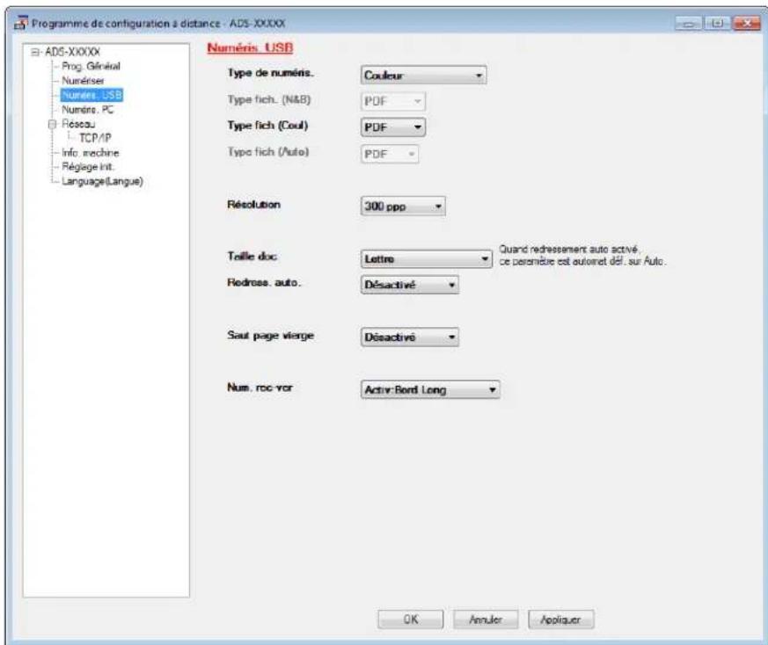Screen dimensions: 768x645
Task: Open the Taille doc Lettre dropdown
Action: [426, 259]
